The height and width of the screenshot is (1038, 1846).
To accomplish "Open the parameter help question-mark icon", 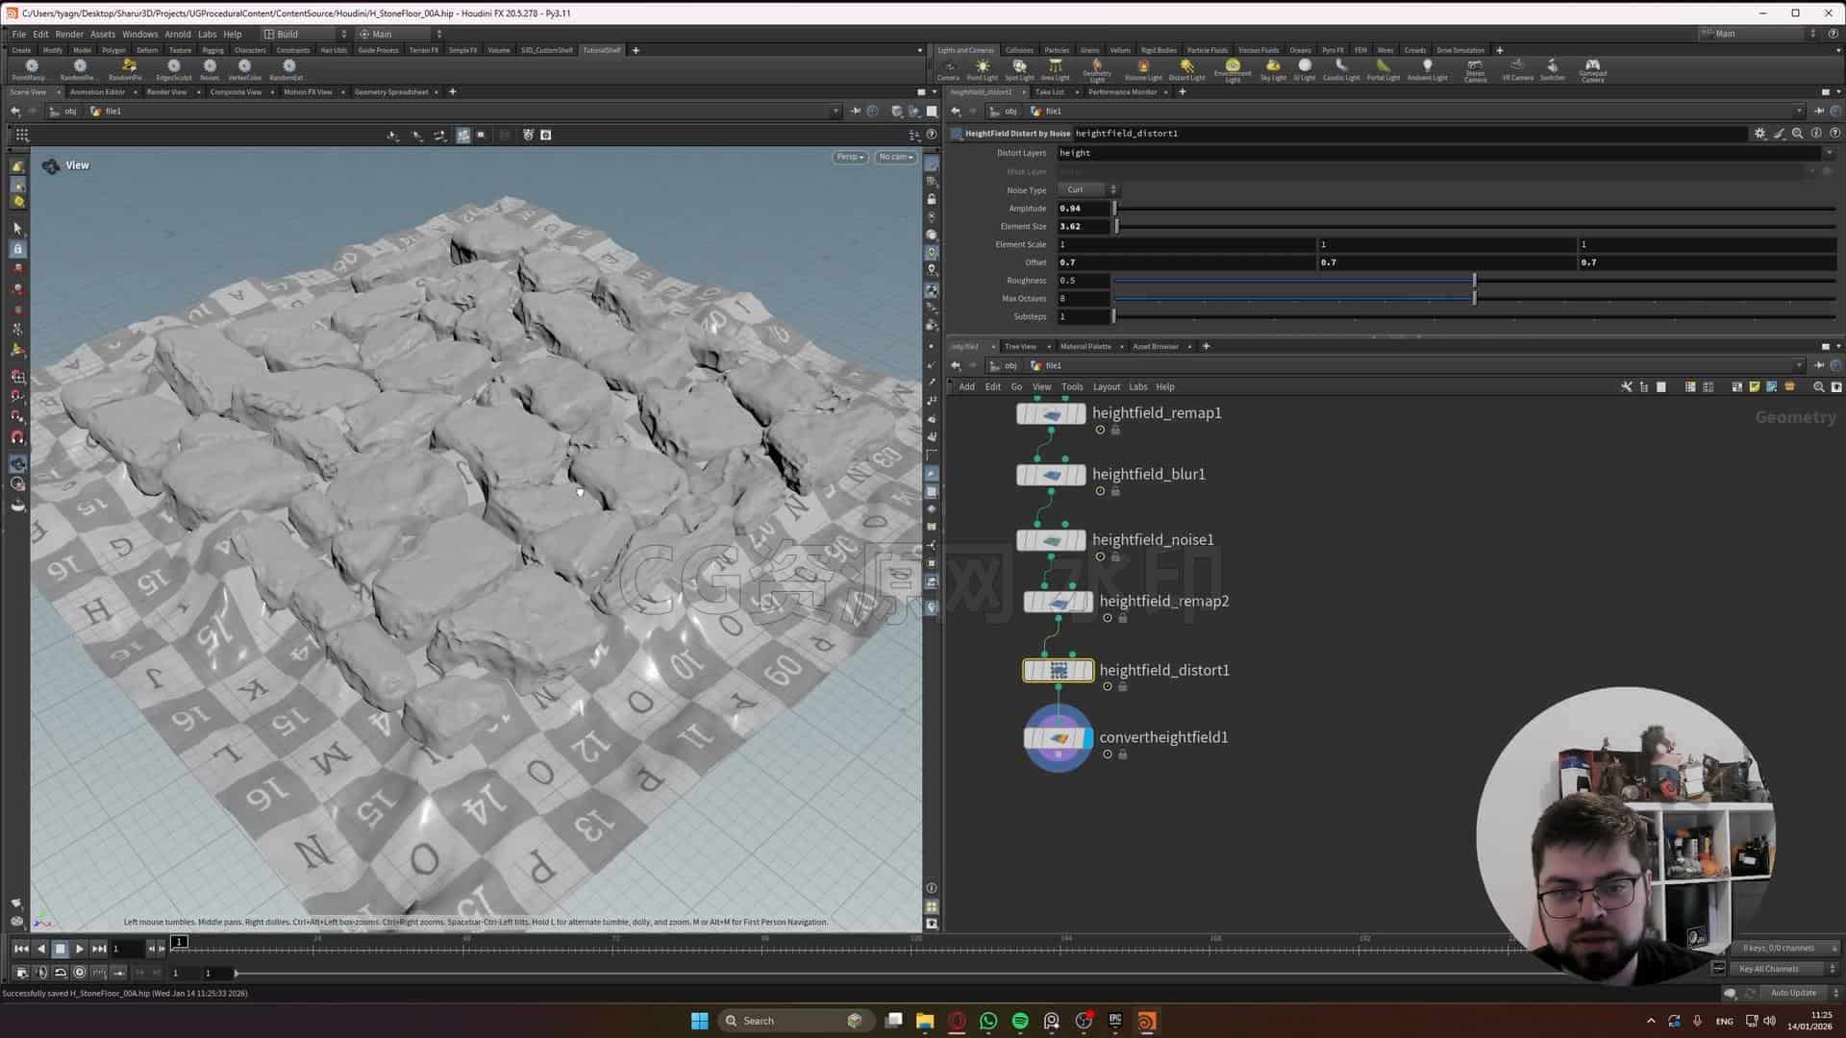I will (1834, 134).
